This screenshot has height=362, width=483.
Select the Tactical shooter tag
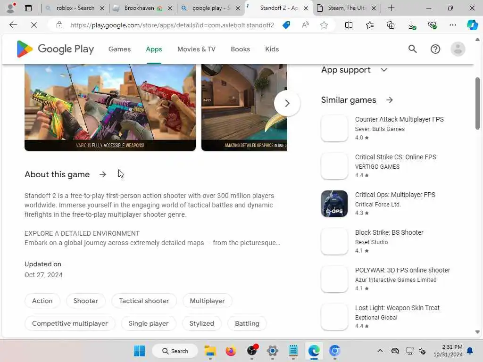point(144,301)
